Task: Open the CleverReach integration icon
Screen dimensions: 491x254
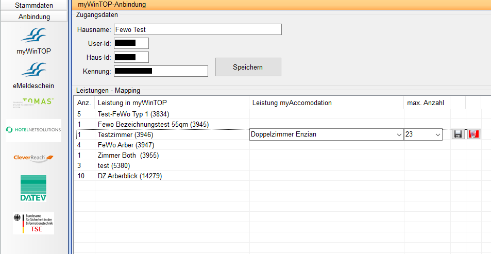Action: tap(33, 158)
